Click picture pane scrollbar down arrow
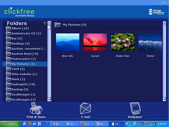The height and width of the screenshot is (127, 169). (x=164, y=99)
